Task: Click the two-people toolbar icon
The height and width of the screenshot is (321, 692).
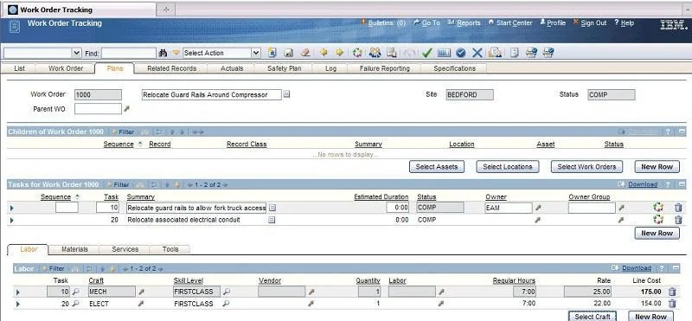Action: (375, 53)
